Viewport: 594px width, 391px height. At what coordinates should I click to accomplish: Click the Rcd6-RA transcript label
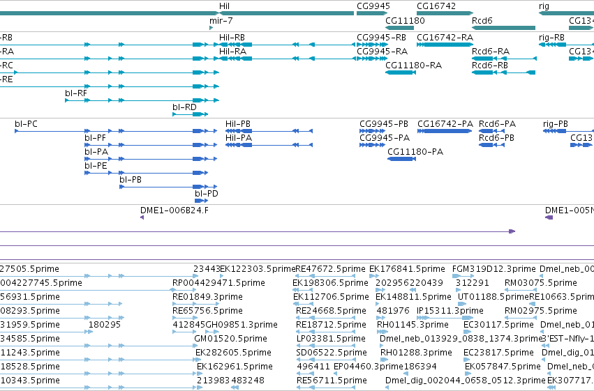[x=491, y=52]
